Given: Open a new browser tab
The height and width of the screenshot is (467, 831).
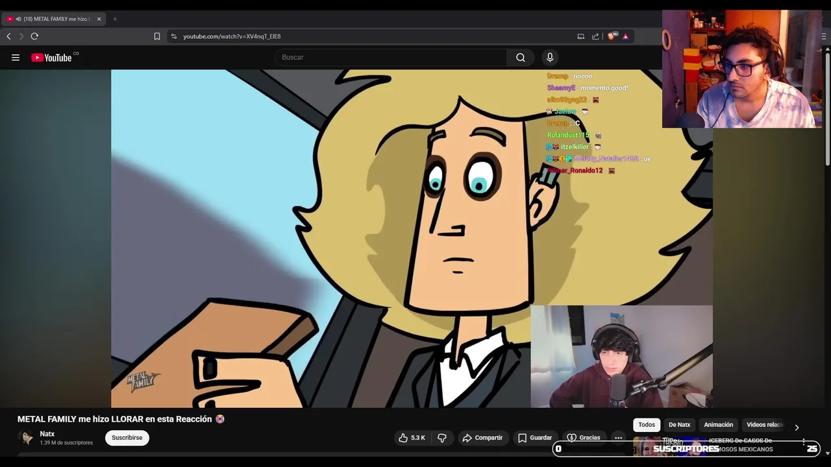Looking at the screenshot, I should pos(115,19).
